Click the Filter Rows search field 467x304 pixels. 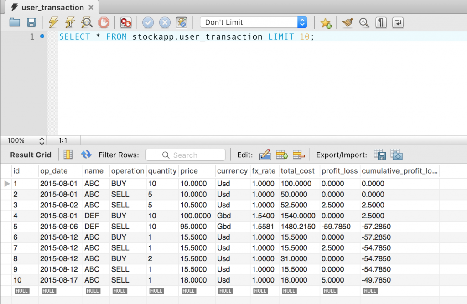pyautogui.click(x=185, y=155)
